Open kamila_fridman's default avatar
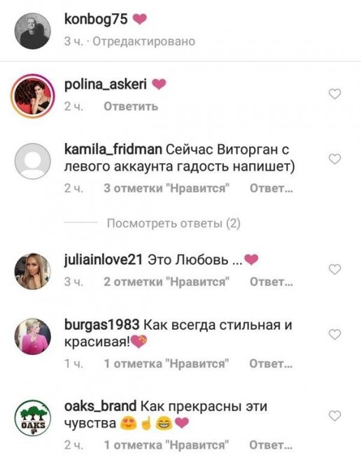Screen dimensions: 361x455 (33, 161)
